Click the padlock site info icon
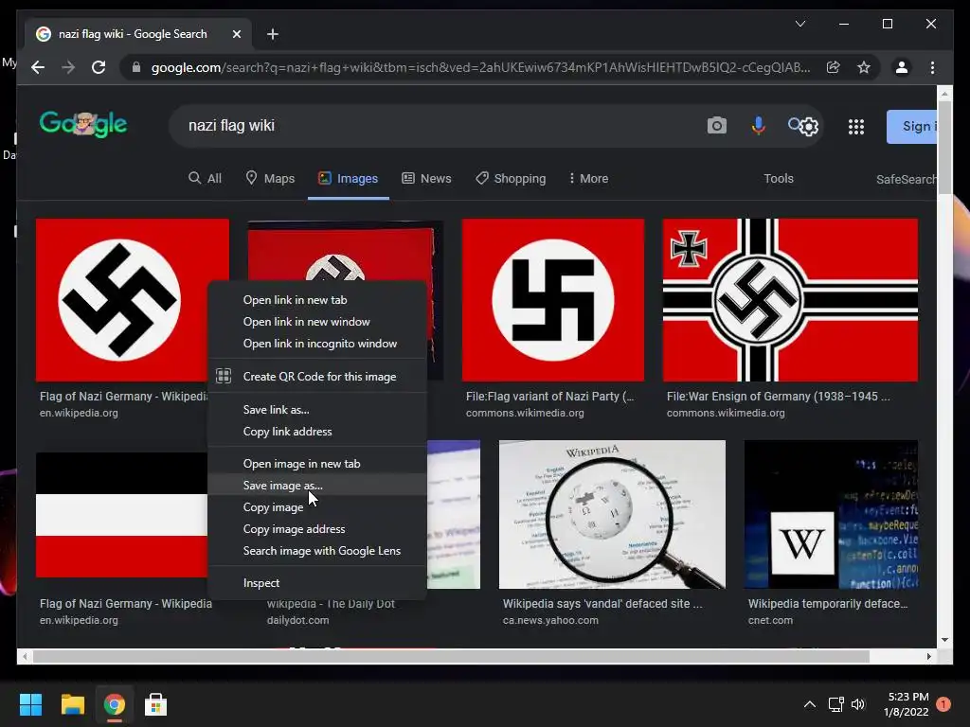 pyautogui.click(x=136, y=67)
